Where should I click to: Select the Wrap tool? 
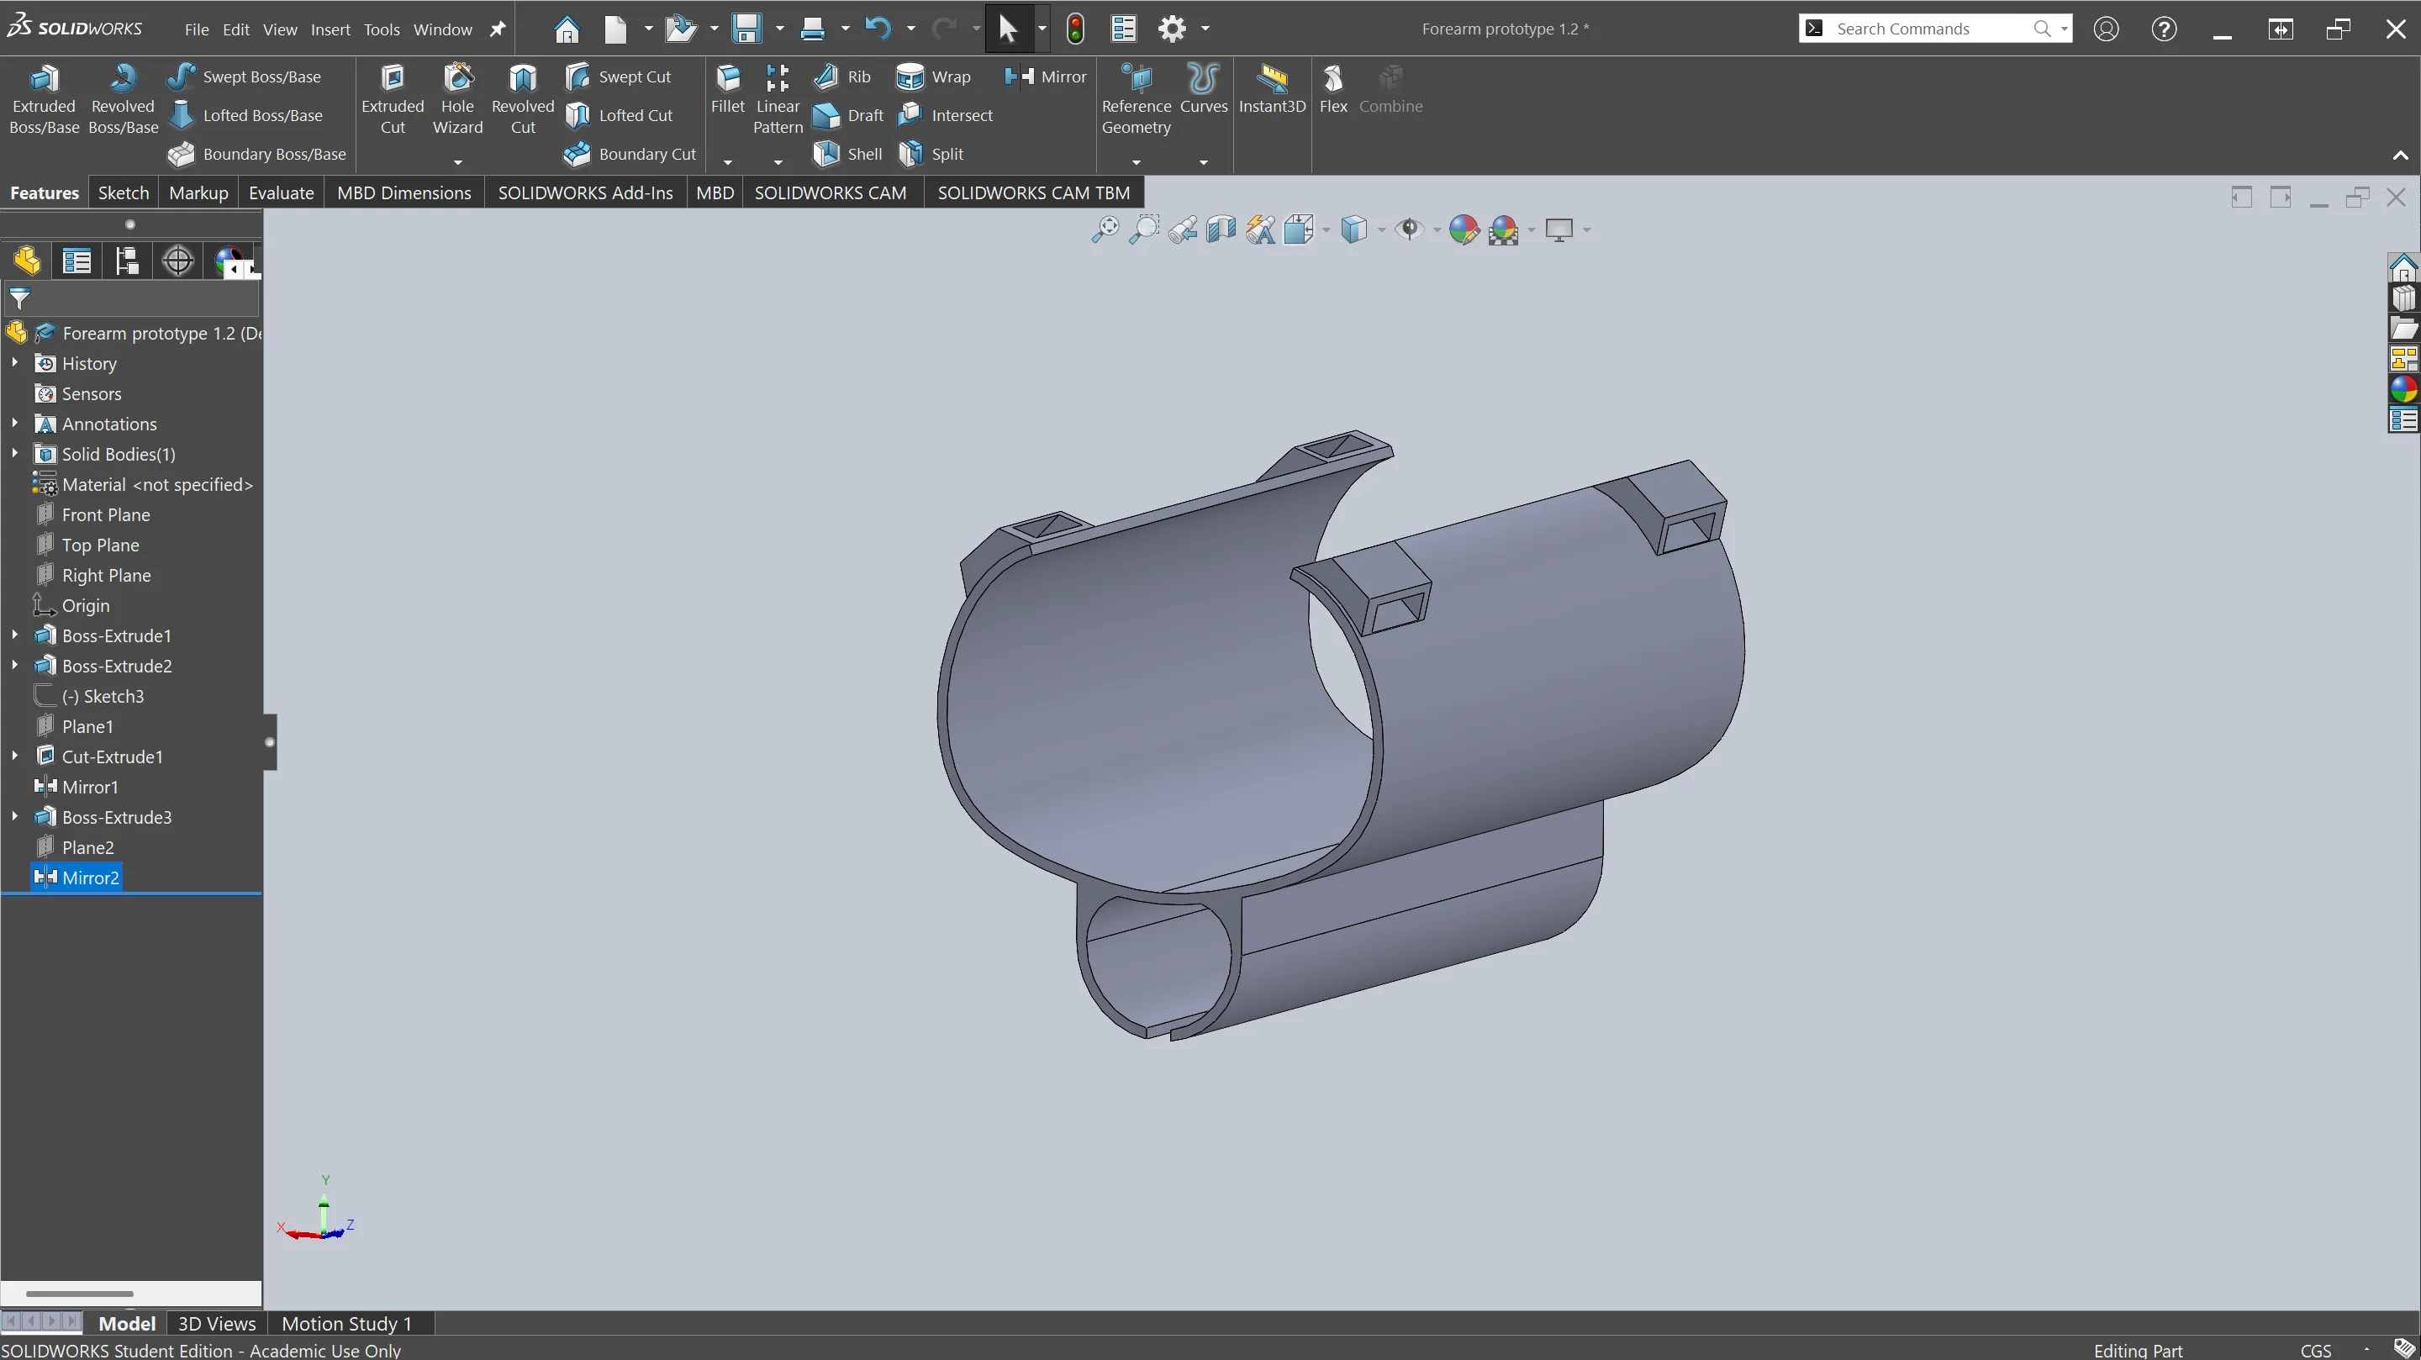pos(933,76)
